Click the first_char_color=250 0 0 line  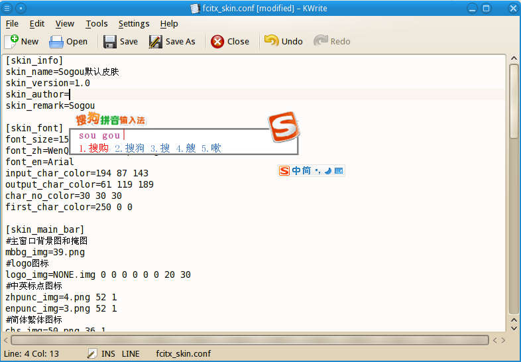(69, 207)
